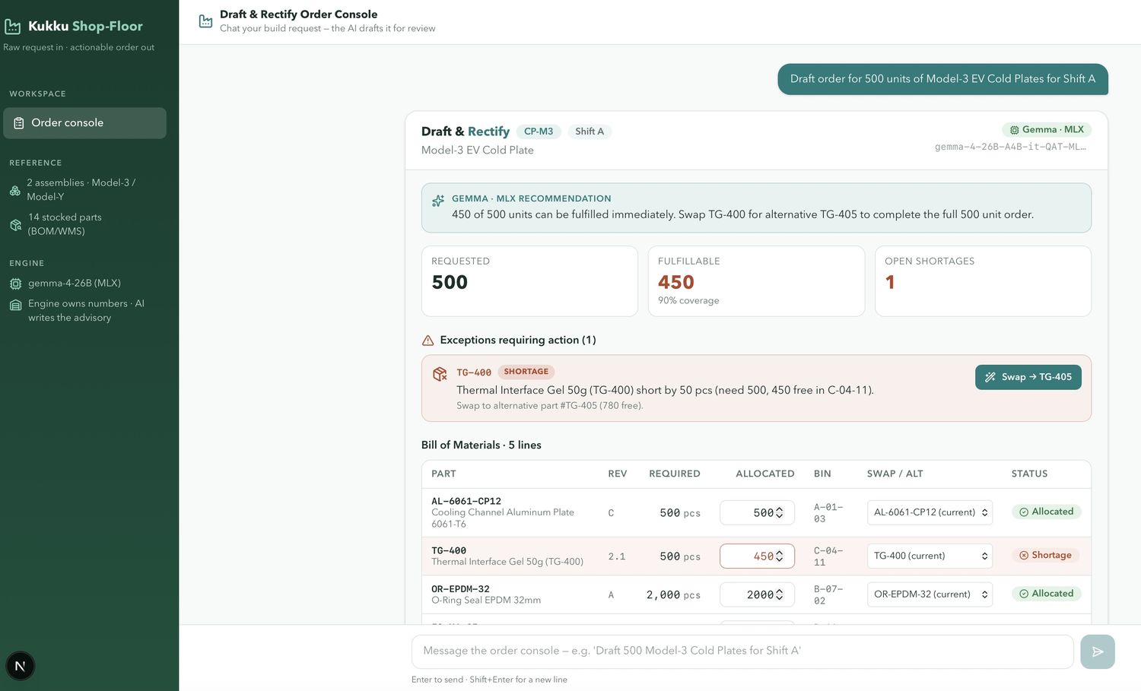Screen dimensions: 1141x691
Task: Open the AL-6061-CP12 swap/alt dropdown
Action: pyautogui.click(x=930, y=512)
